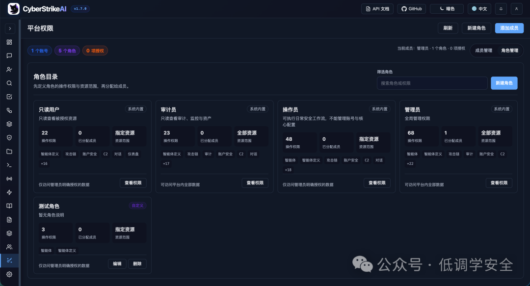The width and height of the screenshot is (530, 286).
Task: Switch to the 角色管理 tab
Action: point(510,51)
